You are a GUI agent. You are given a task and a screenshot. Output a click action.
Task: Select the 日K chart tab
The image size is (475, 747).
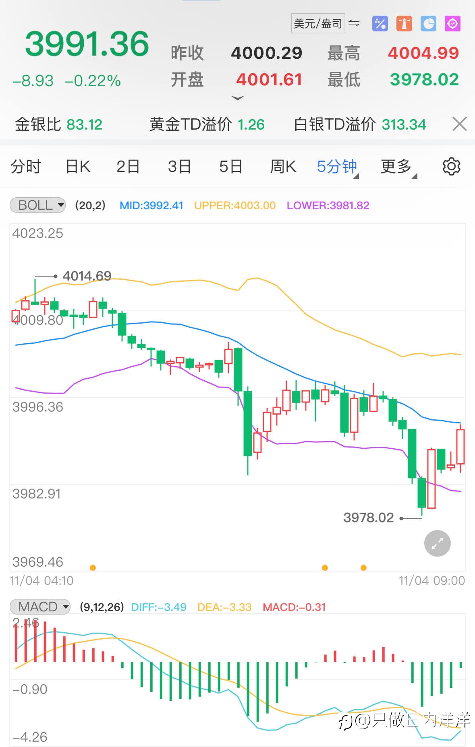point(78,167)
